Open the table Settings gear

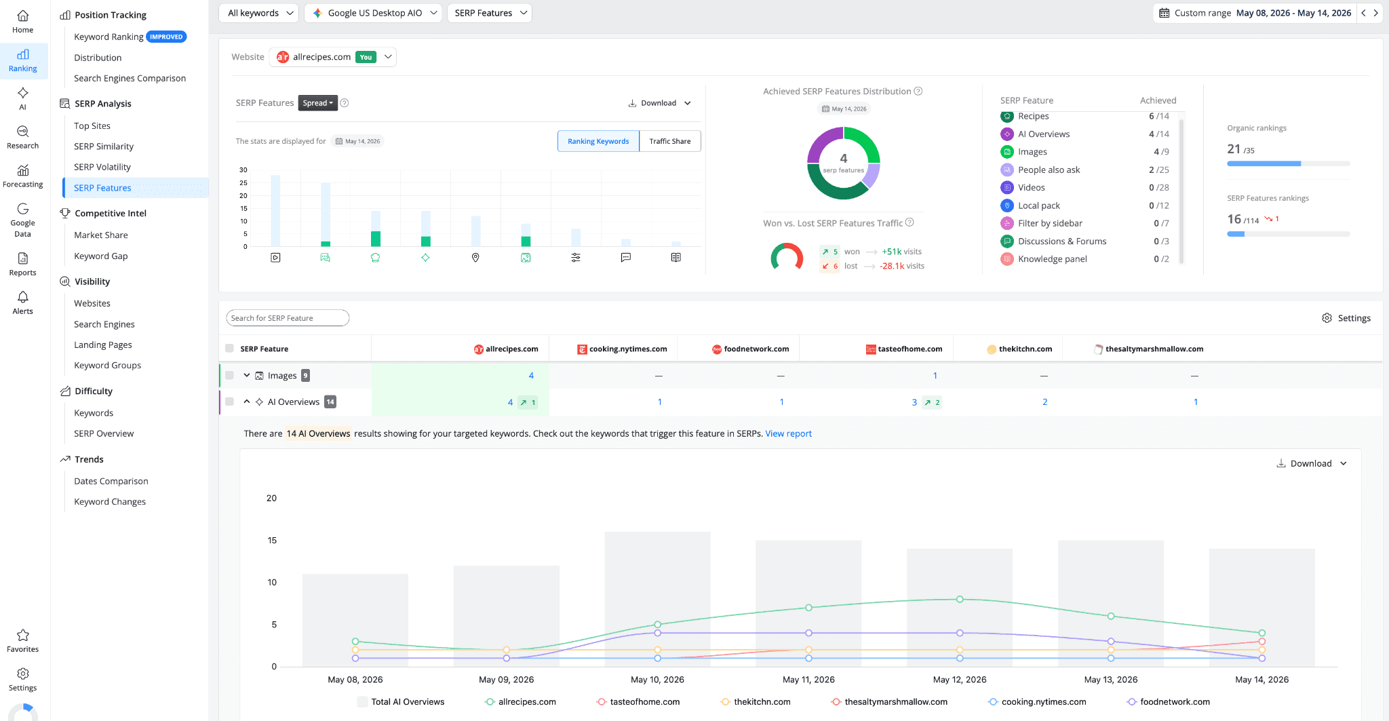coord(1346,318)
